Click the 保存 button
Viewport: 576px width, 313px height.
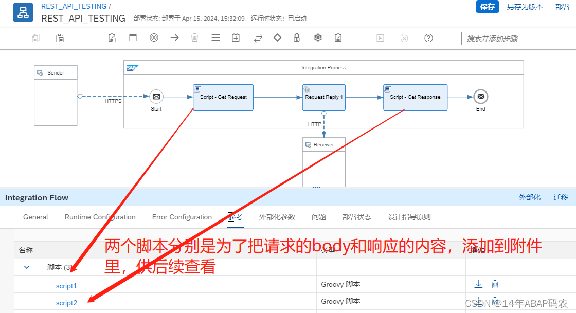point(487,7)
